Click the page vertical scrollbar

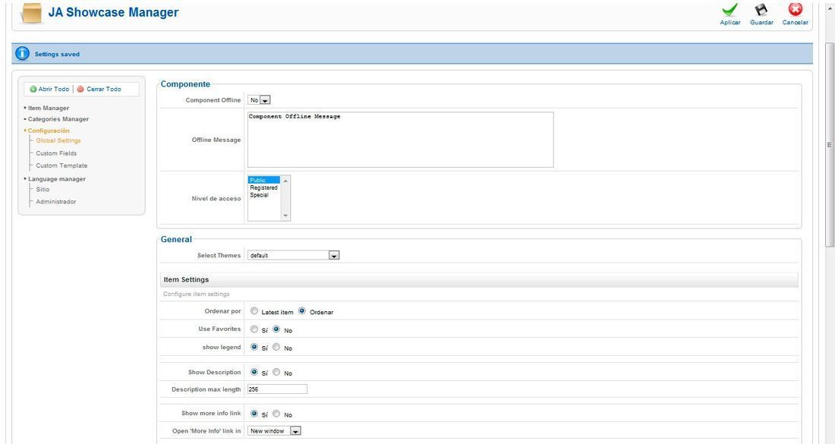coord(830,143)
